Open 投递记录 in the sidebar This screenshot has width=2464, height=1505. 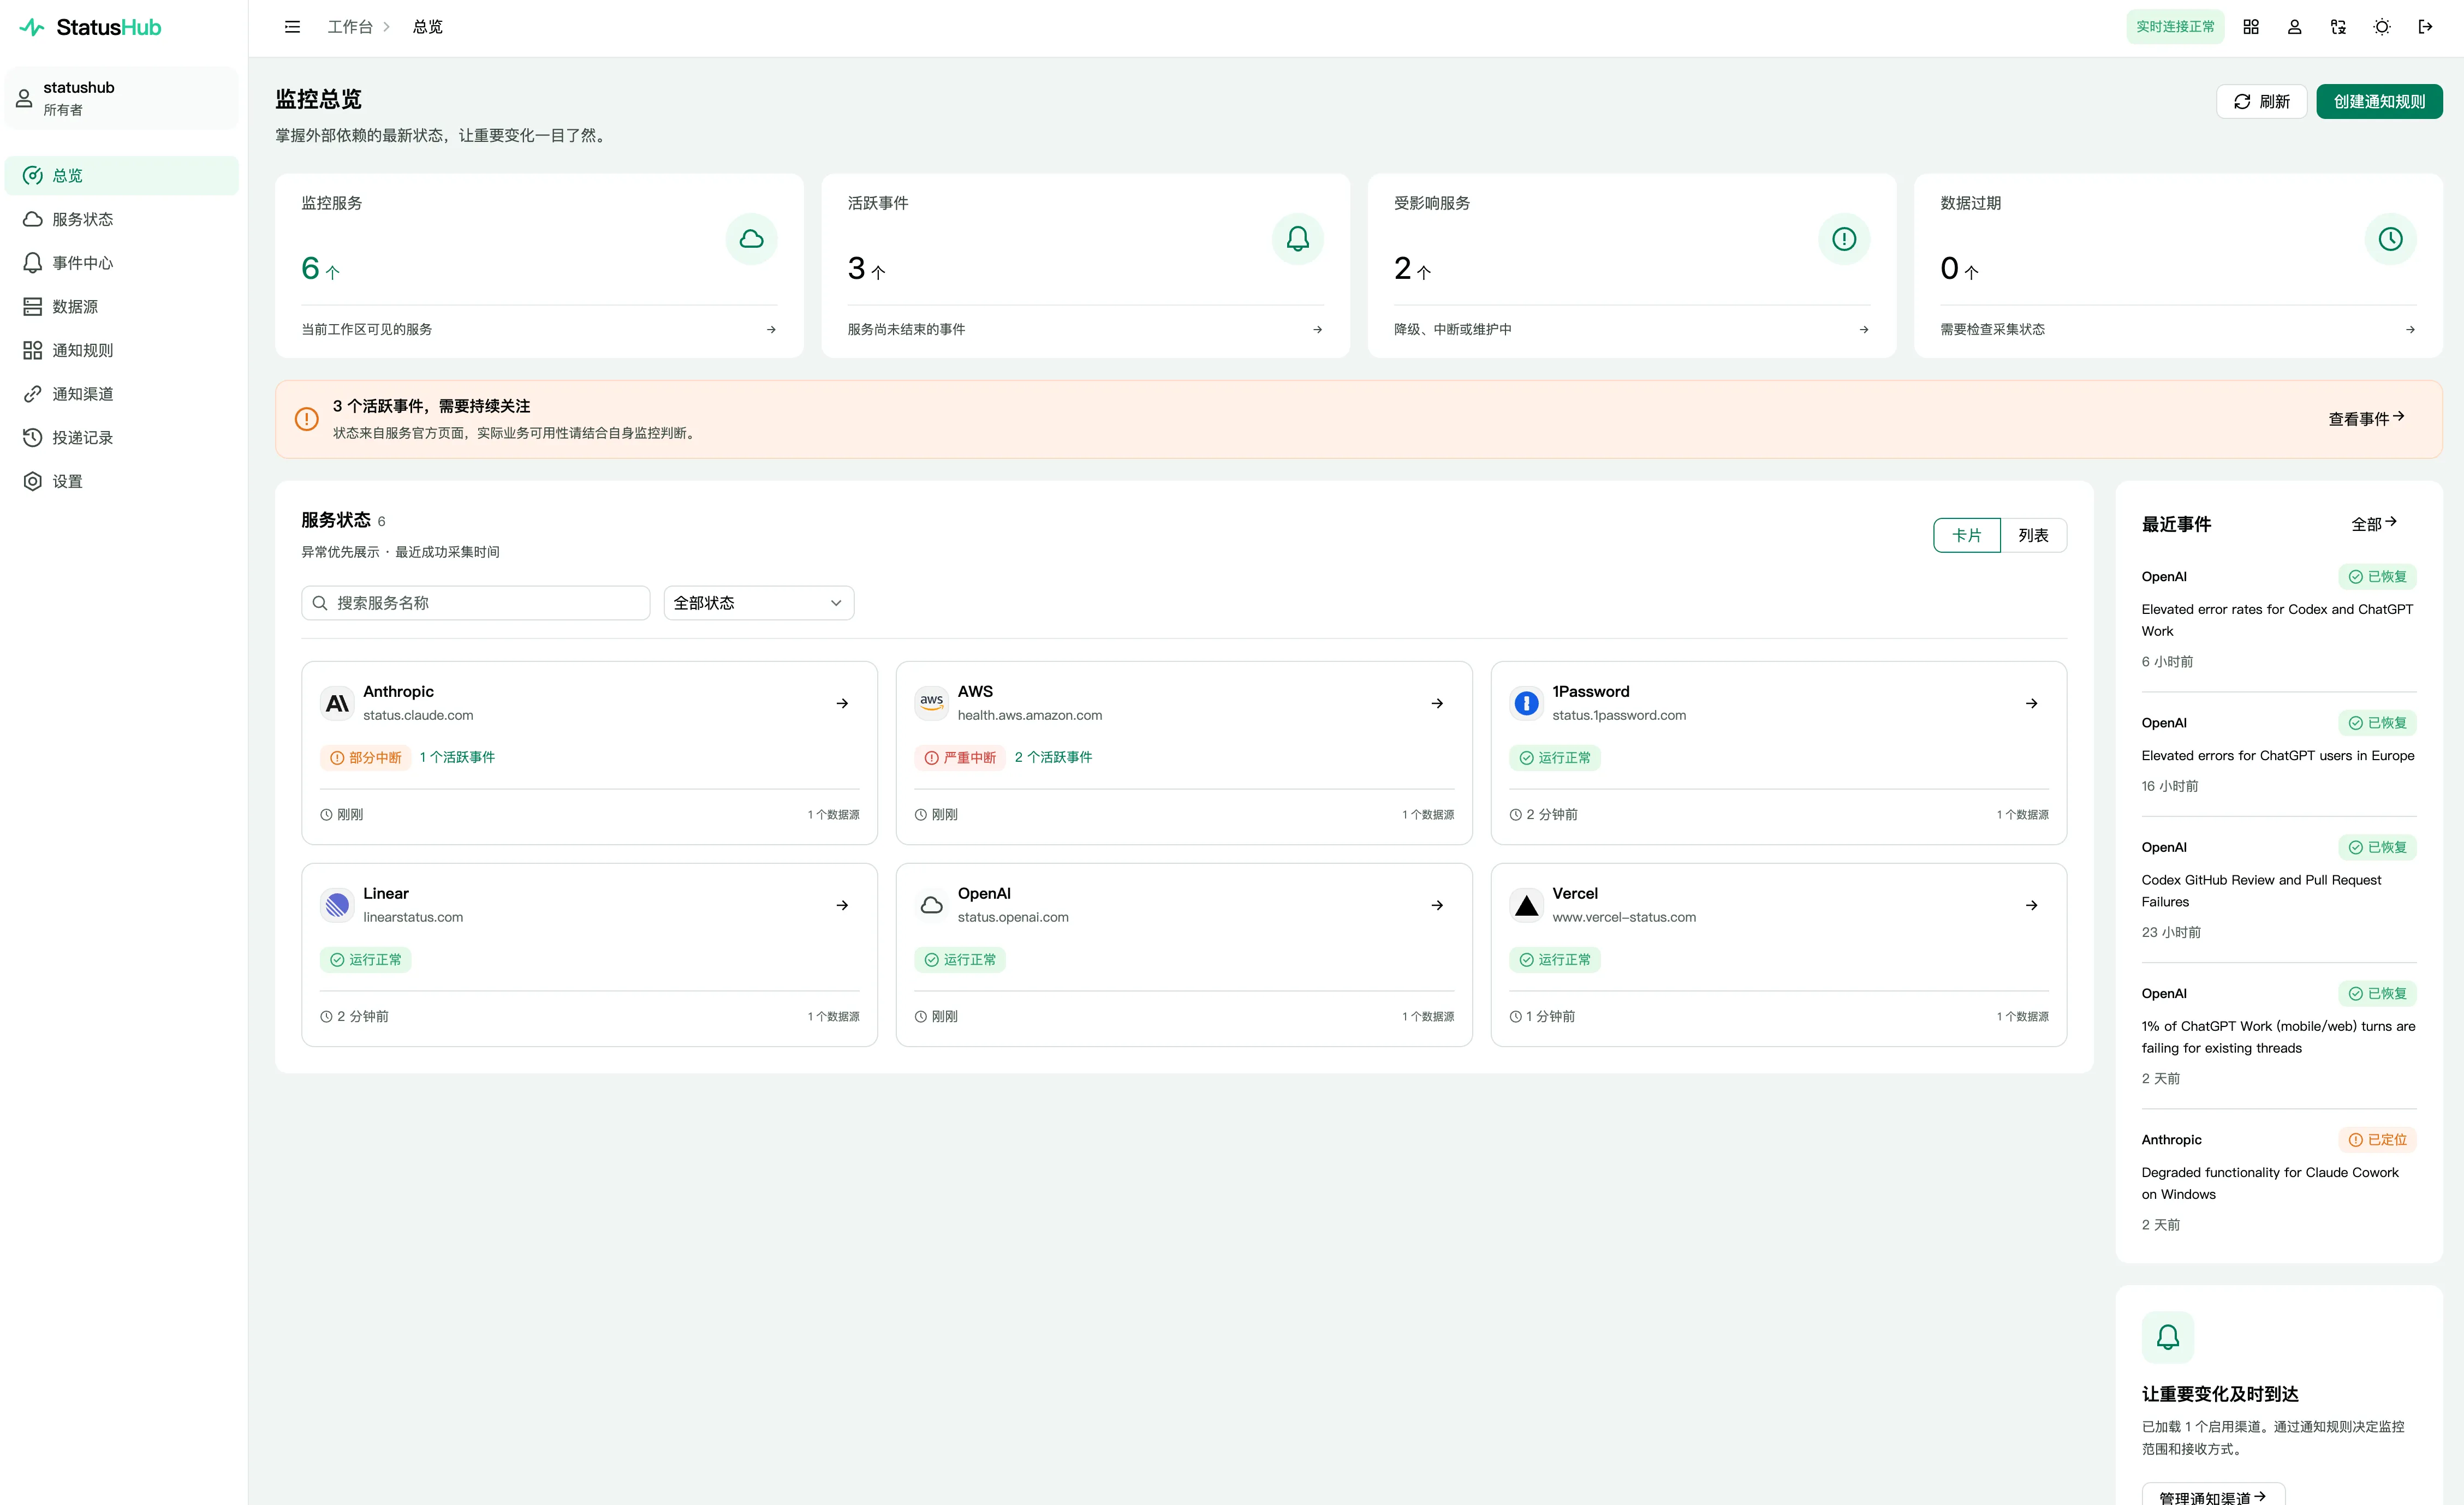click(x=122, y=437)
